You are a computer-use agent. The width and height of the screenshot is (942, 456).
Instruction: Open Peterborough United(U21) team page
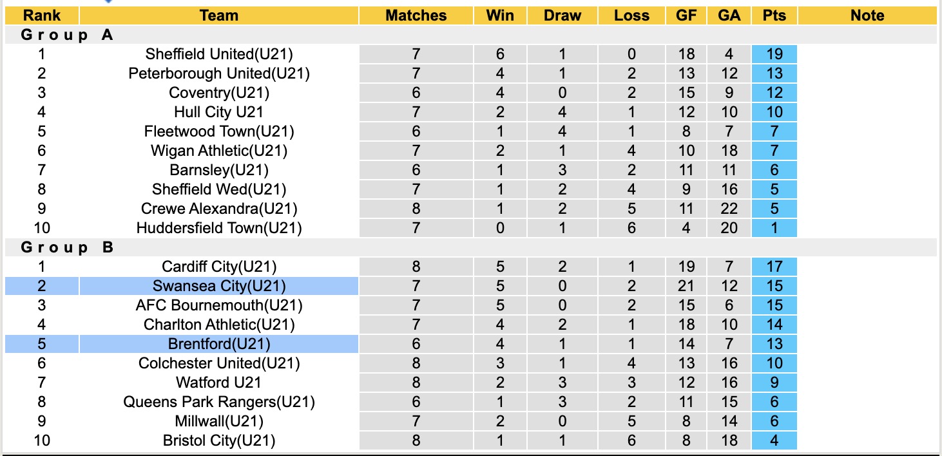(219, 73)
